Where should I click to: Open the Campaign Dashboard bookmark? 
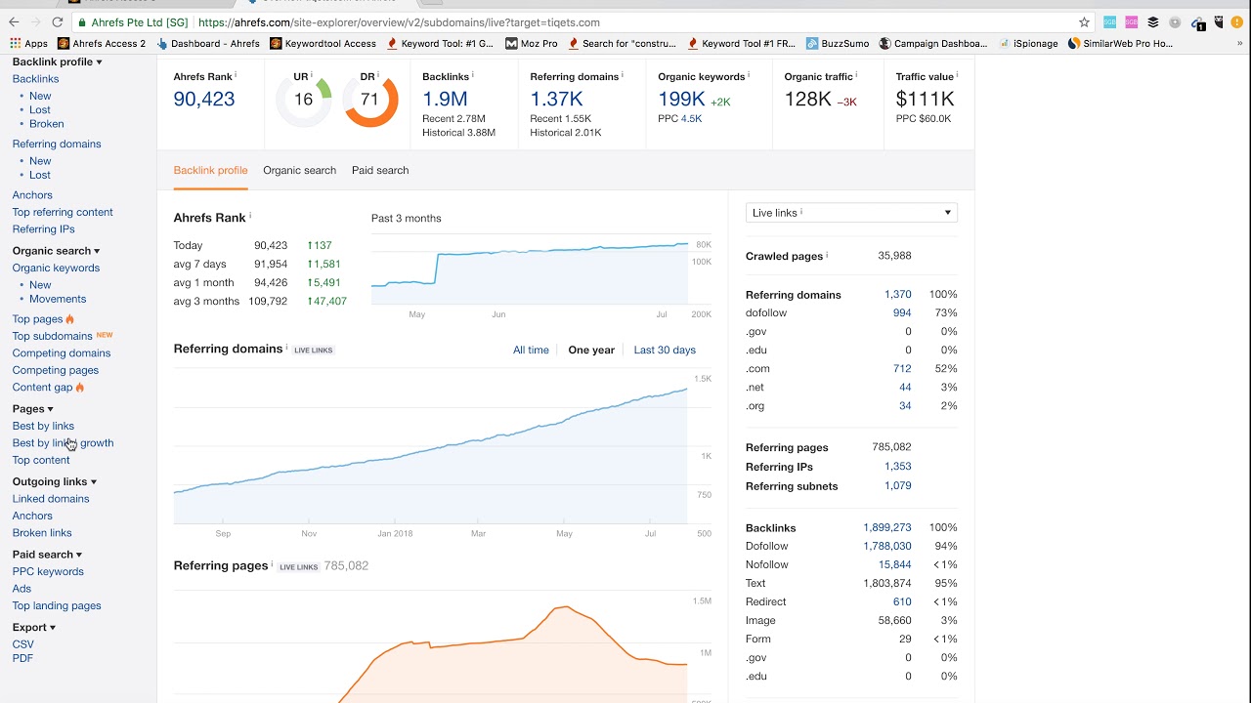933,43
